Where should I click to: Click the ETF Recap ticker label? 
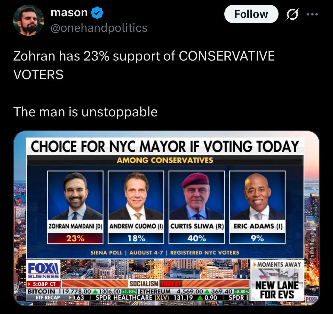47,297
